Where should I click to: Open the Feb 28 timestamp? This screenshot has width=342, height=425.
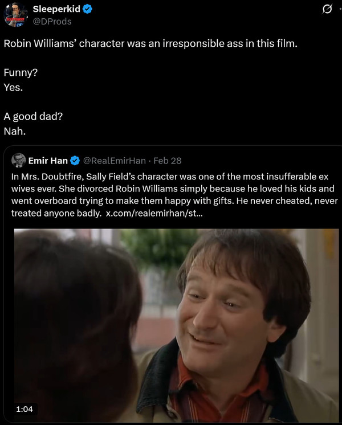point(168,161)
